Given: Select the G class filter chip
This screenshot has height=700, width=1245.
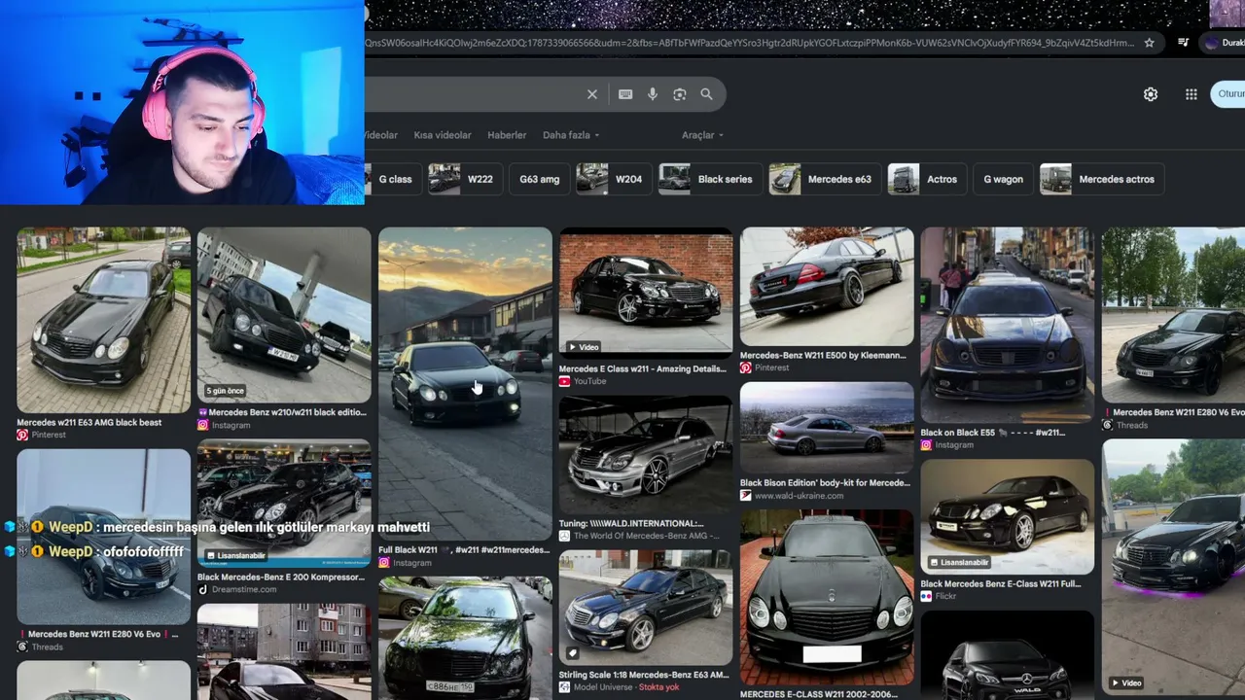Looking at the screenshot, I should click(x=392, y=179).
